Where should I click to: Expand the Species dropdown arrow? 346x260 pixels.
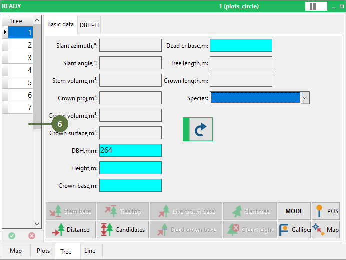tap(305, 98)
